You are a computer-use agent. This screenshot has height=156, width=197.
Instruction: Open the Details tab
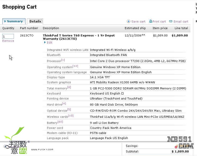coord(35,21)
